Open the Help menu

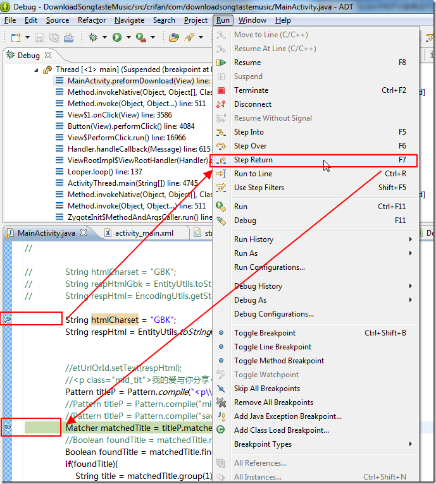click(x=283, y=20)
